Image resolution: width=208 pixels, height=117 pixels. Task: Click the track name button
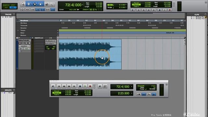[24, 40]
